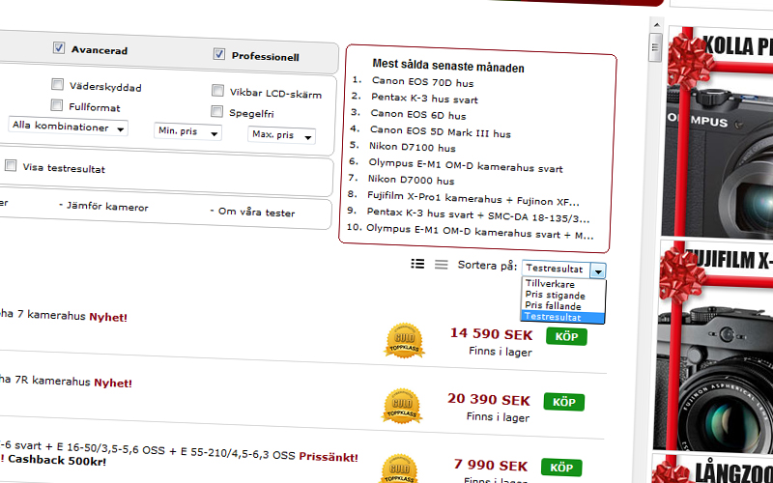Open Pentax K-3 hus svart + SMC-DA 18-135 entry
The image size is (773, 483).
point(478,215)
